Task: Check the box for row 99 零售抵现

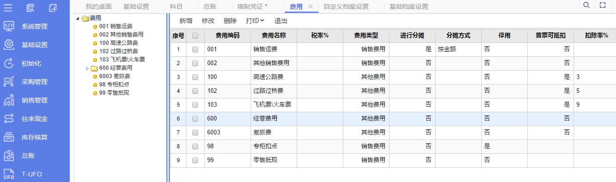Action: pos(195,160)
